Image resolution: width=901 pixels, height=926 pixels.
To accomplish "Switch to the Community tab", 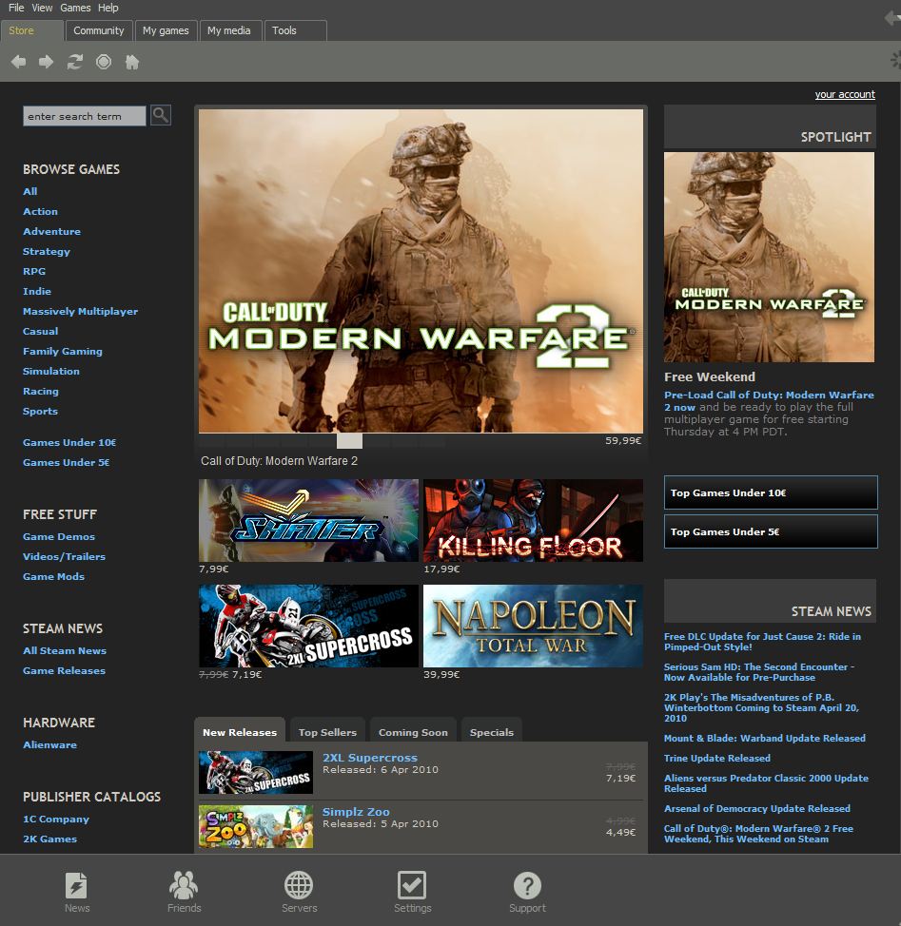I will [99, 30].
